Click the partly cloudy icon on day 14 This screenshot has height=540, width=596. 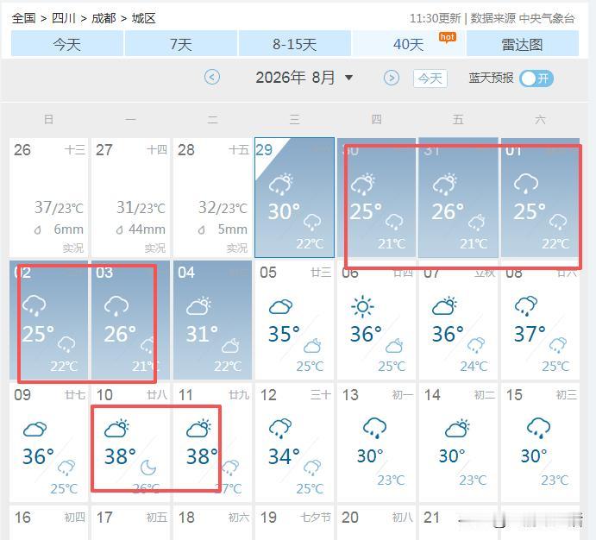pos(457,428)
